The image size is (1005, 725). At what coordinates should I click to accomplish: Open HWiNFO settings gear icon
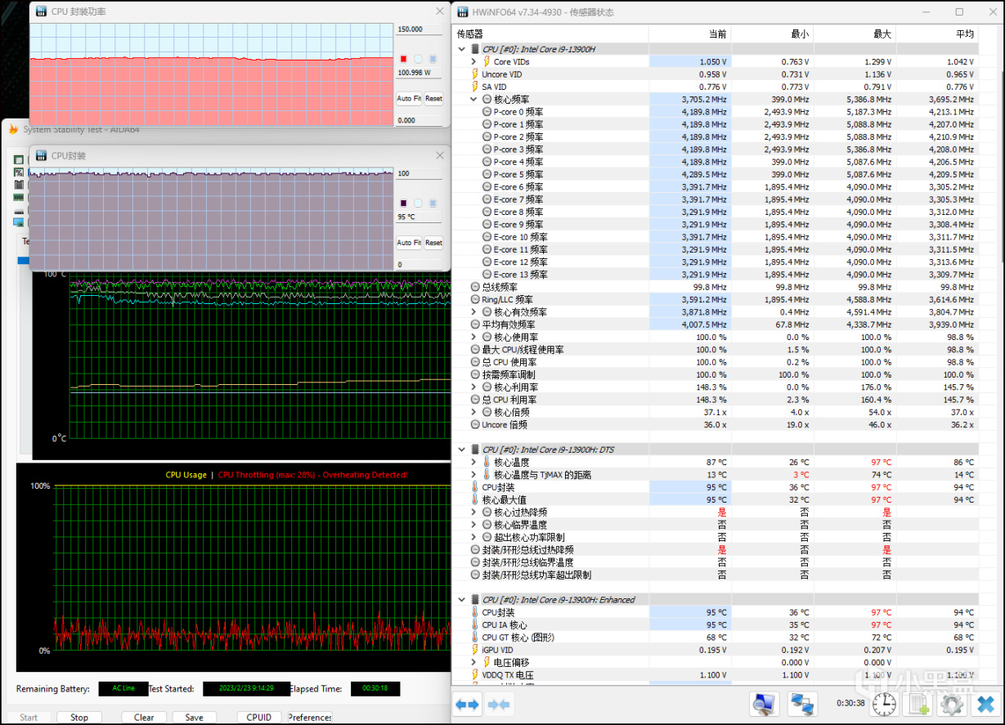click(x=951, y=704)
